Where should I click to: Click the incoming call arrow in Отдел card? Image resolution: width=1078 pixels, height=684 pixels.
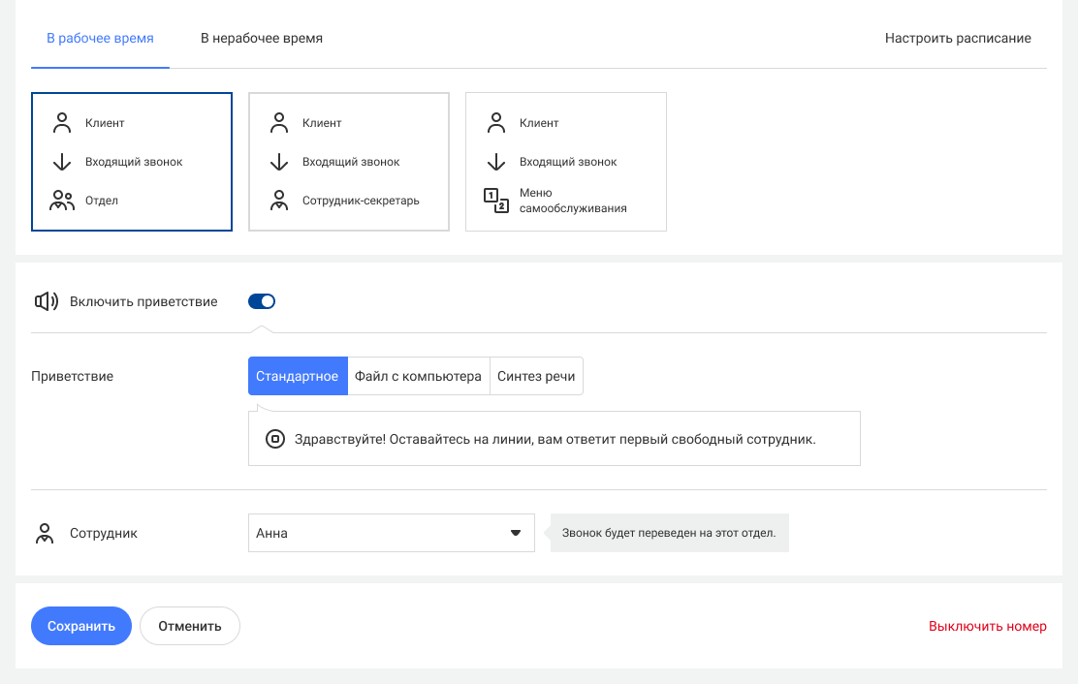tap(62, 162)
